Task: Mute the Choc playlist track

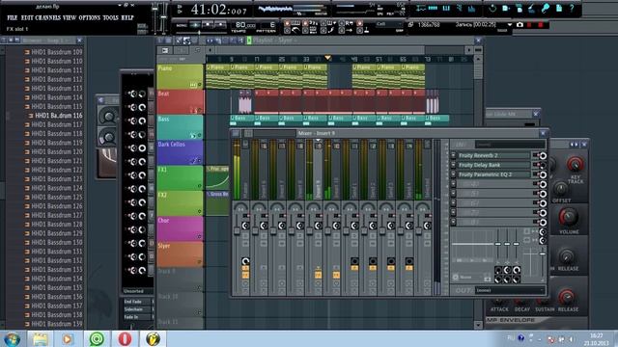Action: pyautogui.click(x=200, y=236)
